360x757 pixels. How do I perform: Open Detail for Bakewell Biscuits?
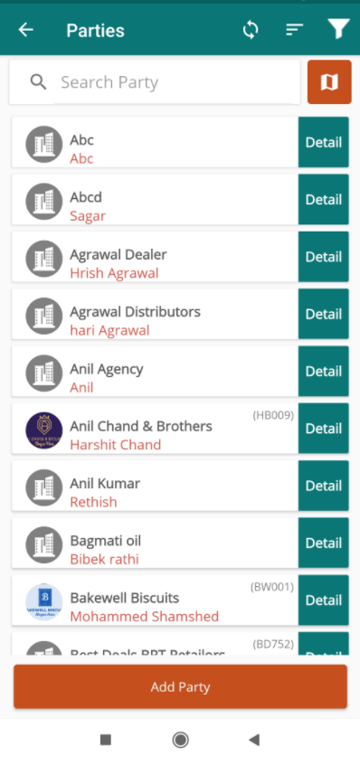323,601
